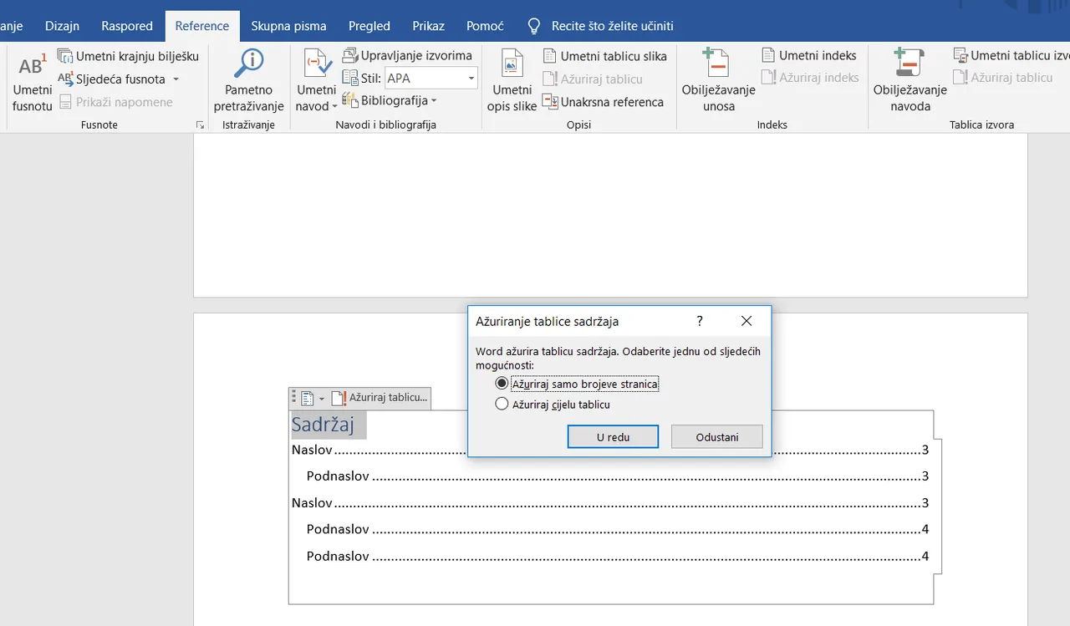The height and width of the screenshot is (626, 1070).
Task: Click Ažuriraj tablicu above the table of contents
Action: [380, 398]
